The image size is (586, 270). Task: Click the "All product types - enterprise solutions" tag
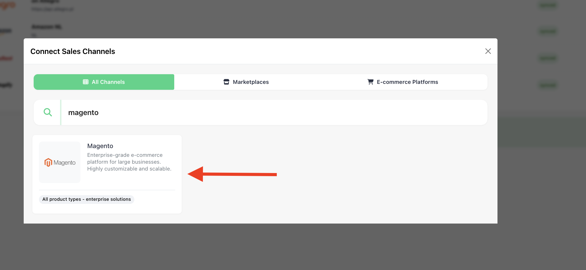[x=87, y=199]
